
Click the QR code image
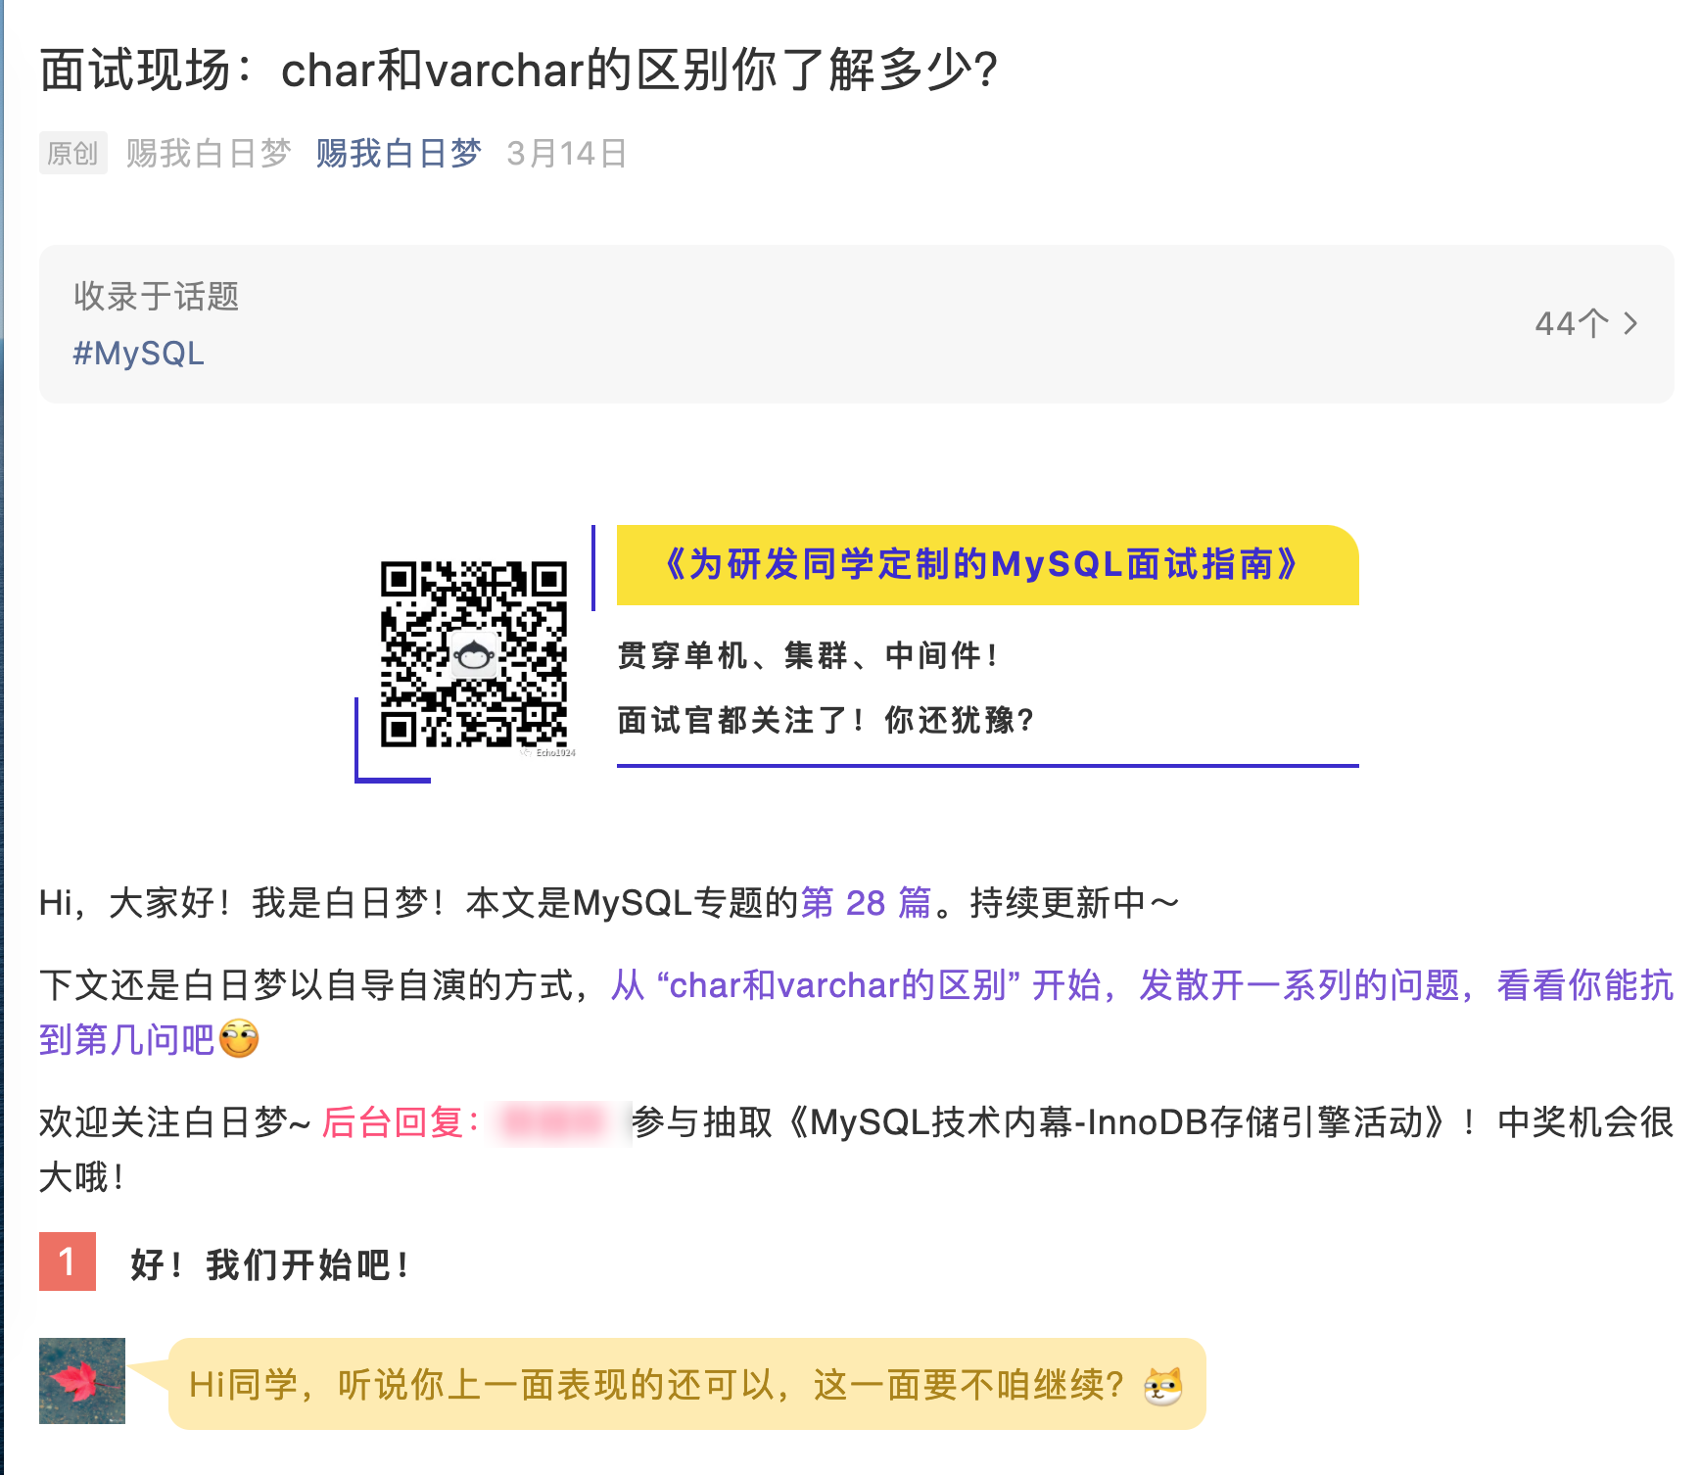click(474, 654)
